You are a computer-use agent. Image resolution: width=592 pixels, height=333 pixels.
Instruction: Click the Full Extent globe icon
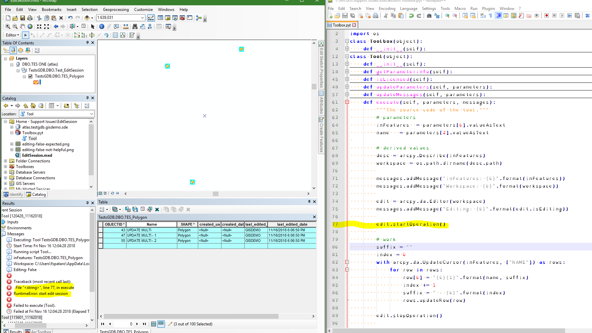tap(30, 26)
